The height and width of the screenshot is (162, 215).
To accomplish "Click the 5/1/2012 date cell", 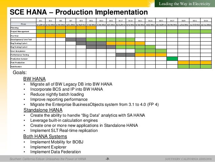I will pyautogui.click(x=41, y=25).
